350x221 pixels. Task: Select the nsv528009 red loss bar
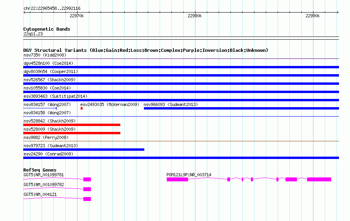[x=72, y=133]
